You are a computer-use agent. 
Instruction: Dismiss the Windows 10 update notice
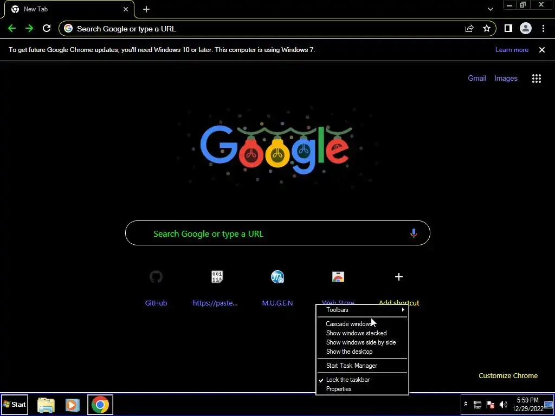pos(542,50)
